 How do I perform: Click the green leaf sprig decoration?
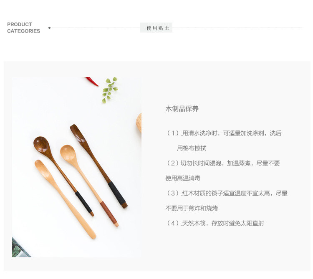pyautogui.click(x=110, y=90)
